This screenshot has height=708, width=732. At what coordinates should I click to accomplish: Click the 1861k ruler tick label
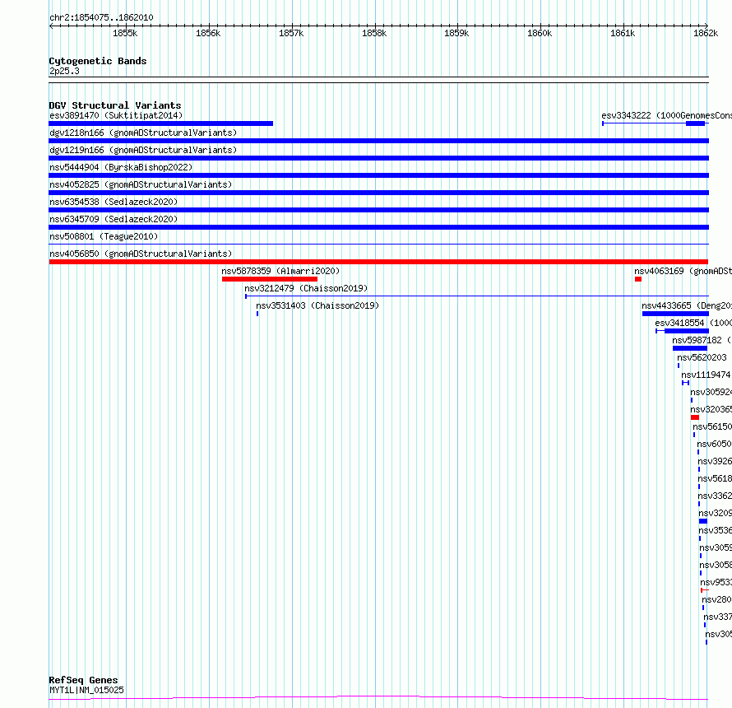pos(623,33)
